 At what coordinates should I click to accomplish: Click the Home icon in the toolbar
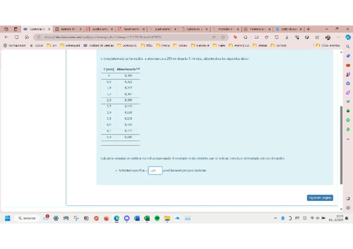click(27, 37)
